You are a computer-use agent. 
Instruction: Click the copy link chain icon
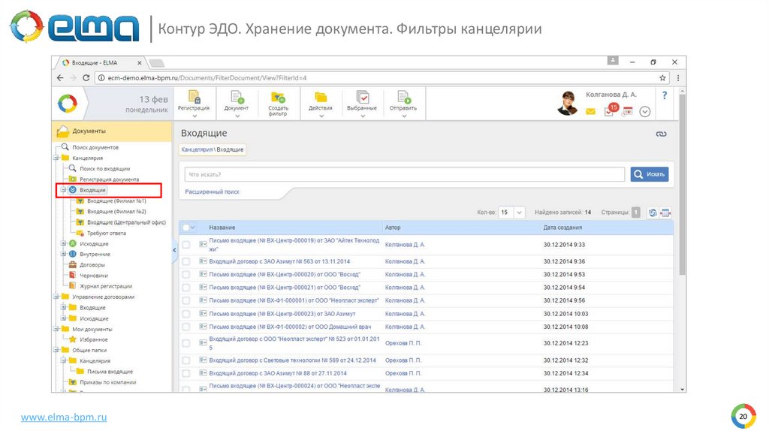[x=661, y=134]
